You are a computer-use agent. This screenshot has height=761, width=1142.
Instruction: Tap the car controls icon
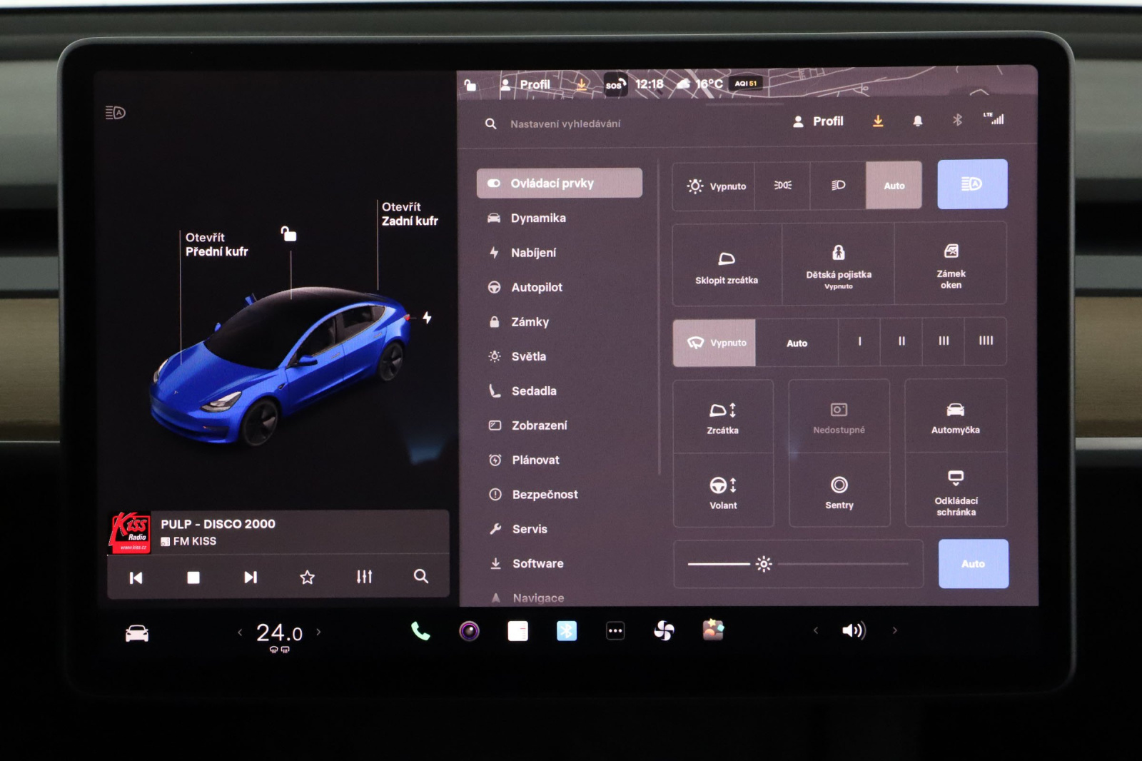137,633
